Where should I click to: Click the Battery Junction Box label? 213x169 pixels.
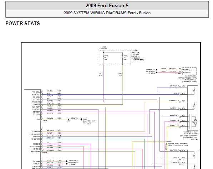[x=137, y=55]
